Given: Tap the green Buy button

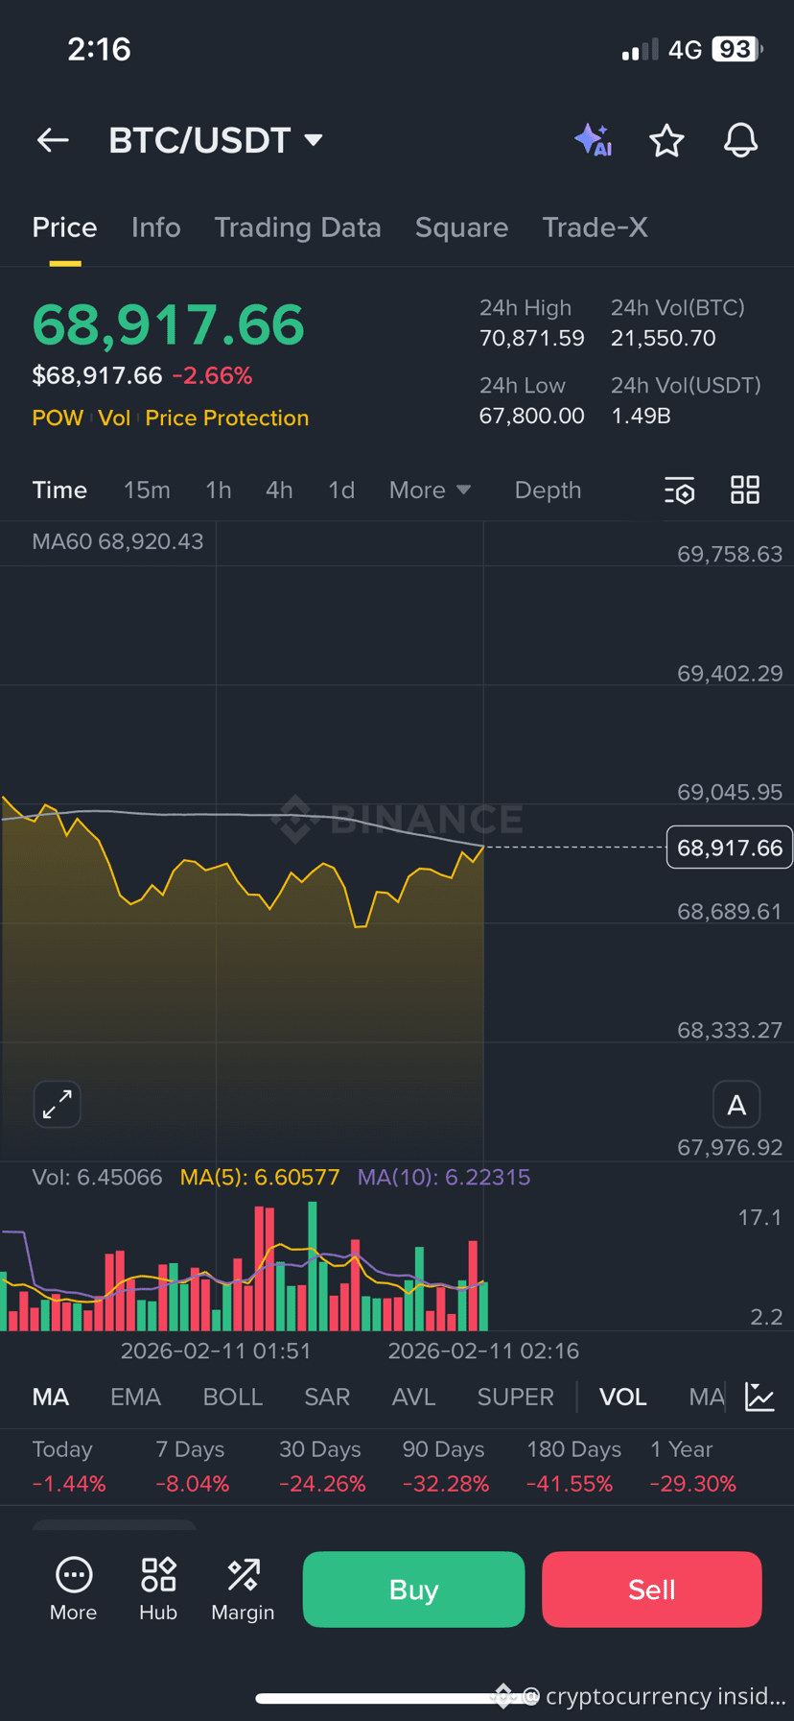Looking at the screenshot, I should pyautogui.click(x=413, y=1590).
